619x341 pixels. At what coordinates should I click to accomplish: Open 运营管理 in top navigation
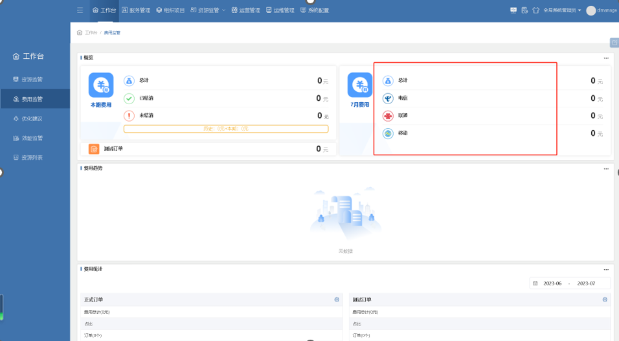(245, 10)
